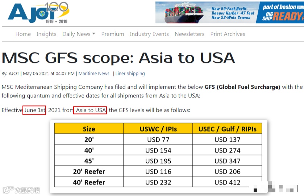Open the Premium section
This screenshot has height=196, width=304.
click(x=113, y=34)
